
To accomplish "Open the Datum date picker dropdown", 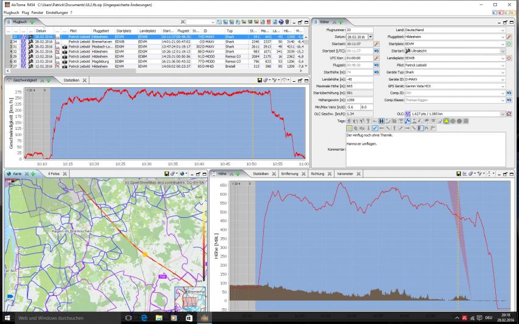I will [x=370, y=37].
